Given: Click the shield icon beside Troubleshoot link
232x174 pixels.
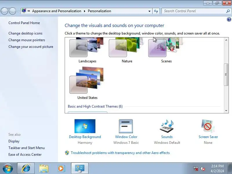Looking at the screenshot, I should point(67,153).
